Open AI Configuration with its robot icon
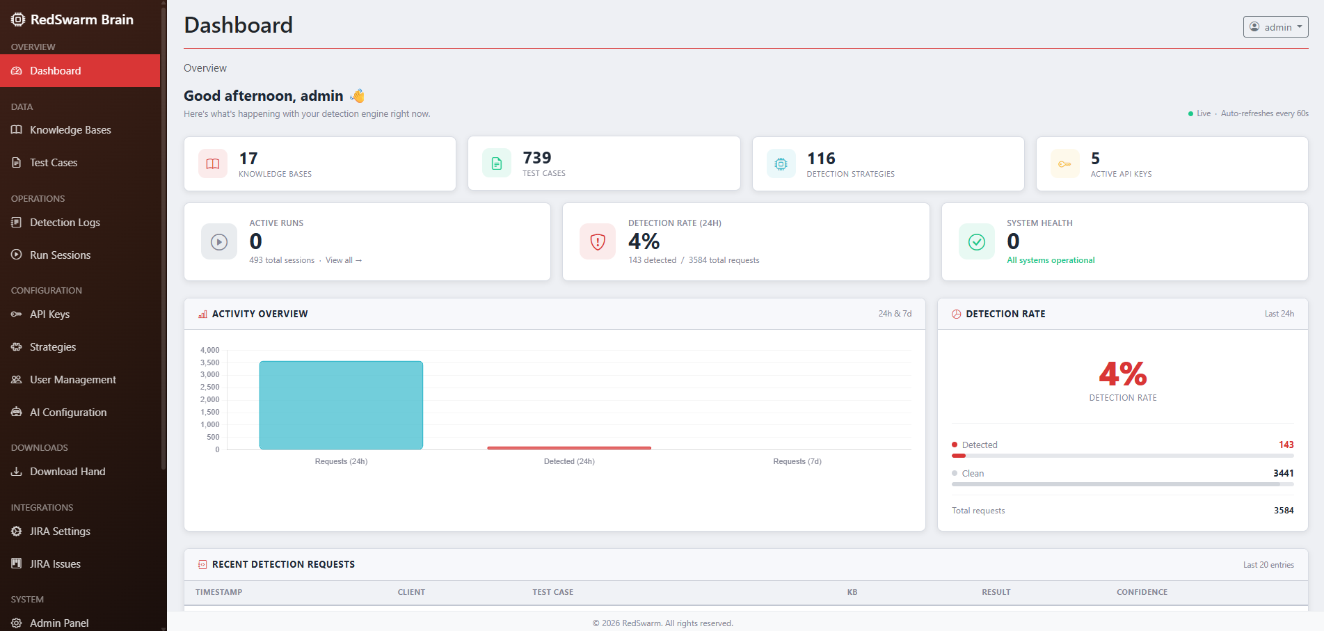The height and width of the screenshot is (631, 1324). coord(16,412)
